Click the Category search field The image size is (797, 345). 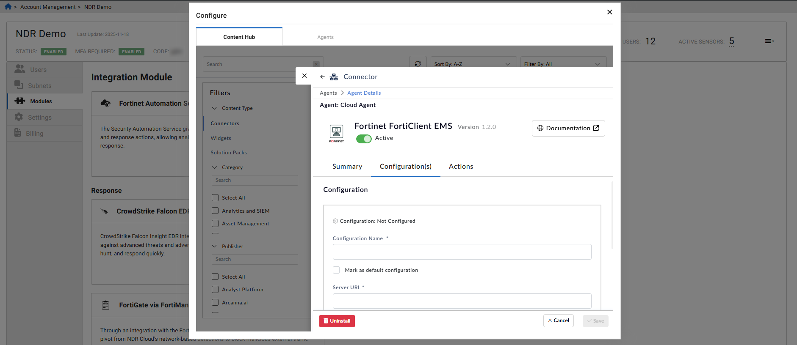(255, 180)
